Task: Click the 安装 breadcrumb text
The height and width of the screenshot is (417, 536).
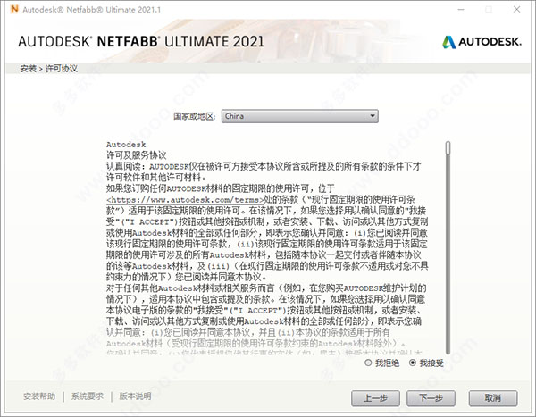Action: point(28,69)
